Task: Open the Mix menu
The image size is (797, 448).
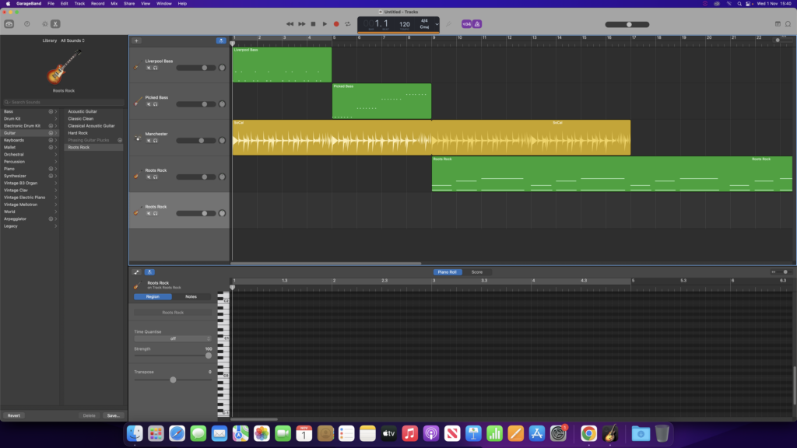Action: [114, 4]
